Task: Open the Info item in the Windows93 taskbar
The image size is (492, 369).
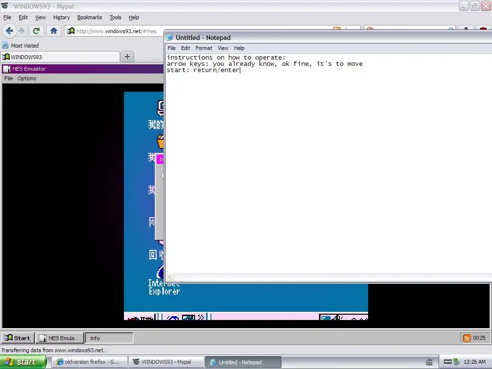Action: [x=109, y=338]
